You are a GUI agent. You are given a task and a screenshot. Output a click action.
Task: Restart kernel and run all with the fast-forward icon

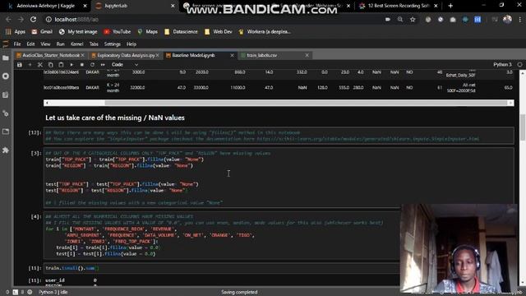pos(103,65)
